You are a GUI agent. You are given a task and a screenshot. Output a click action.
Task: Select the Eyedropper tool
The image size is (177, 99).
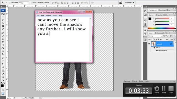click(x=3, y=74)
